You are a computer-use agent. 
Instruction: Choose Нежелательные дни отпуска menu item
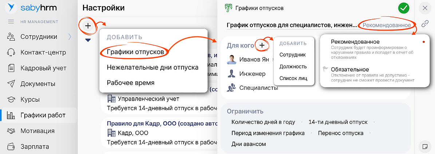152,67
